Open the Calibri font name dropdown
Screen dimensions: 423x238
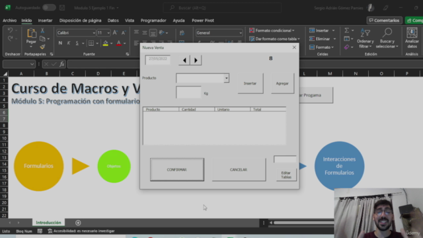tap(94, 33)
